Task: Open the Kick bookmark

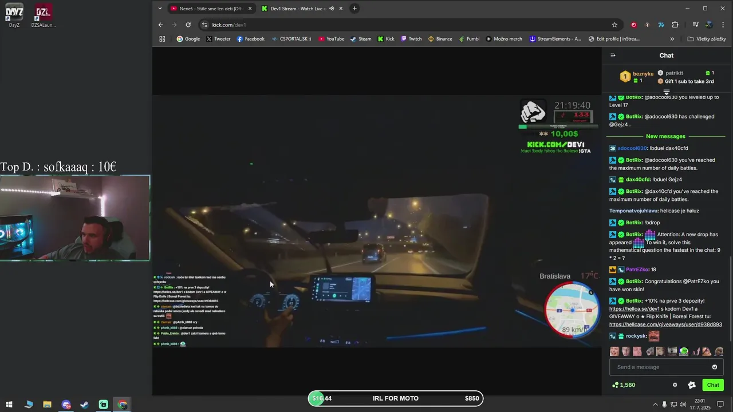Action: [386, 39]
